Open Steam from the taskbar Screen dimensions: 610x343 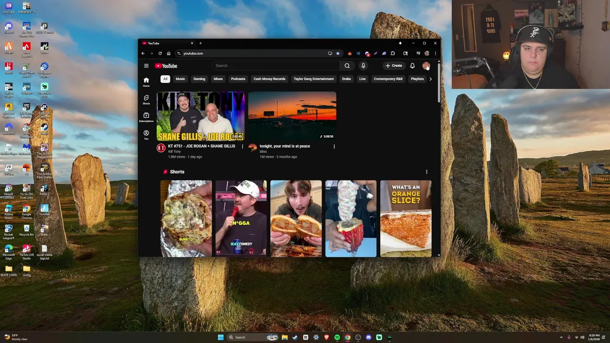pos(295,337)
